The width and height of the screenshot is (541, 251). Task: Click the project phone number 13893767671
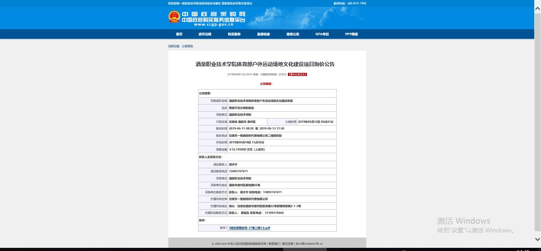[238, 171]
